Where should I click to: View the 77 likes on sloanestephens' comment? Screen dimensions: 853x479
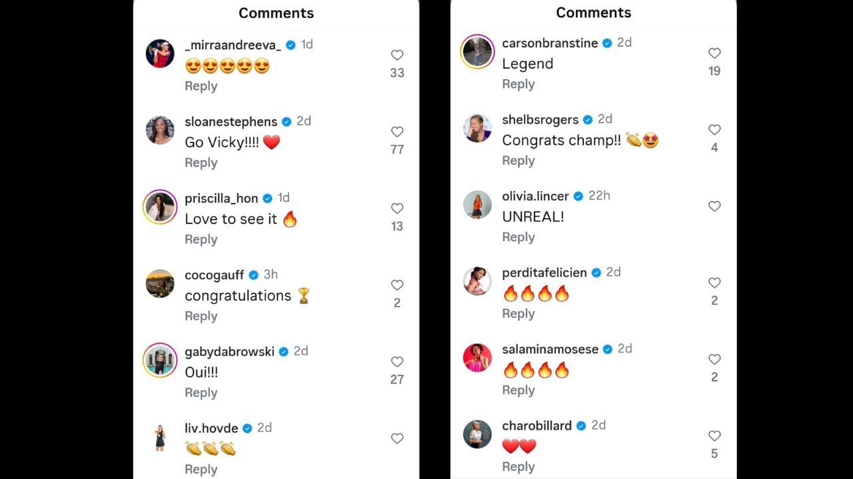pyautogui.click(x=397, y=150)
